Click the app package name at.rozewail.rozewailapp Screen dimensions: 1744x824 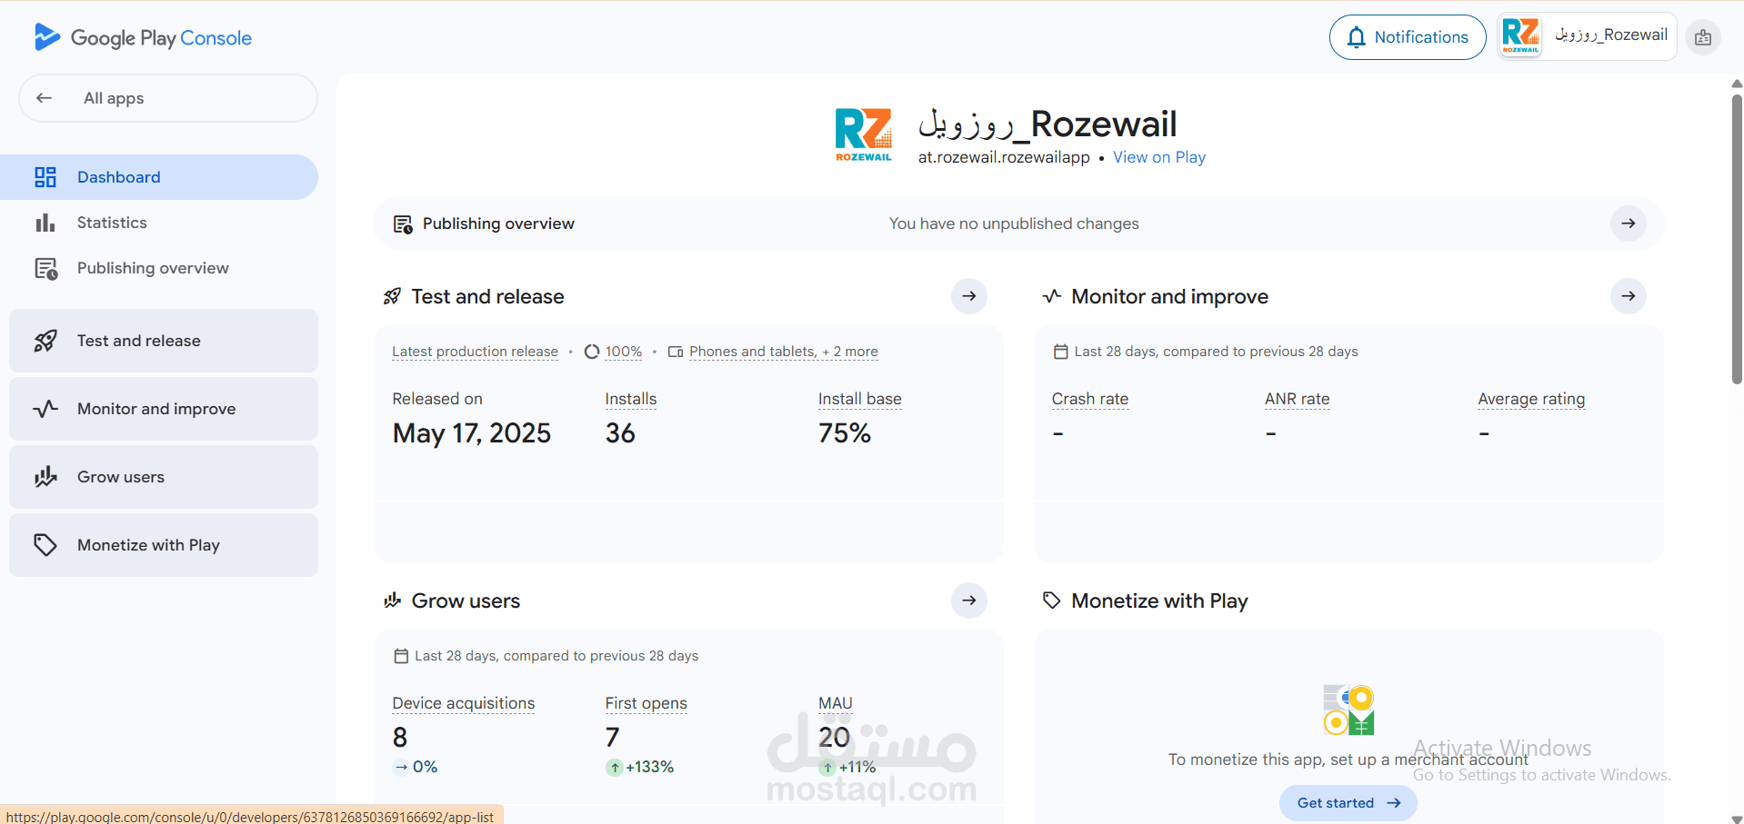pyautogui.click(x=1004, y=157)
